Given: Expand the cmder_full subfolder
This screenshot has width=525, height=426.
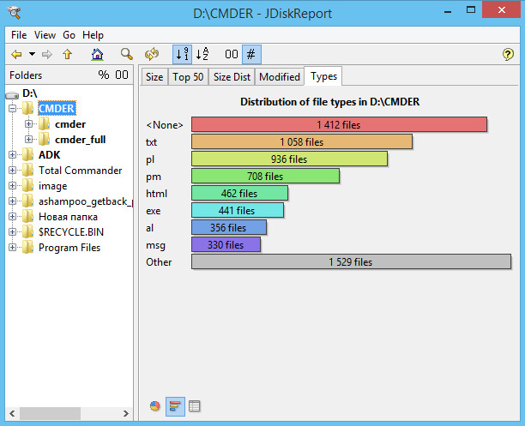Looking at the screenshot, I should click(29, 139).
